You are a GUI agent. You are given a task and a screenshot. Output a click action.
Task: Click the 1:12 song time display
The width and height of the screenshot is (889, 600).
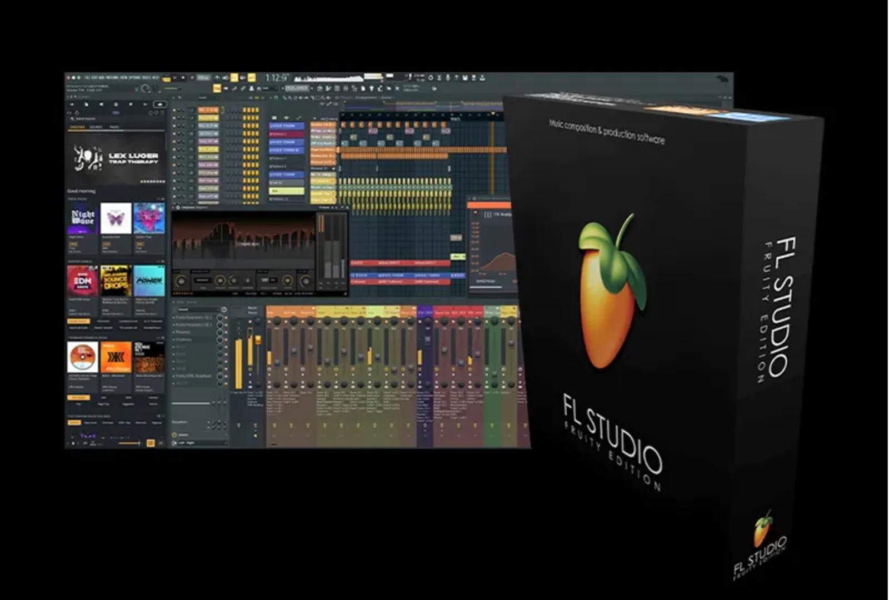coord(277,78)
